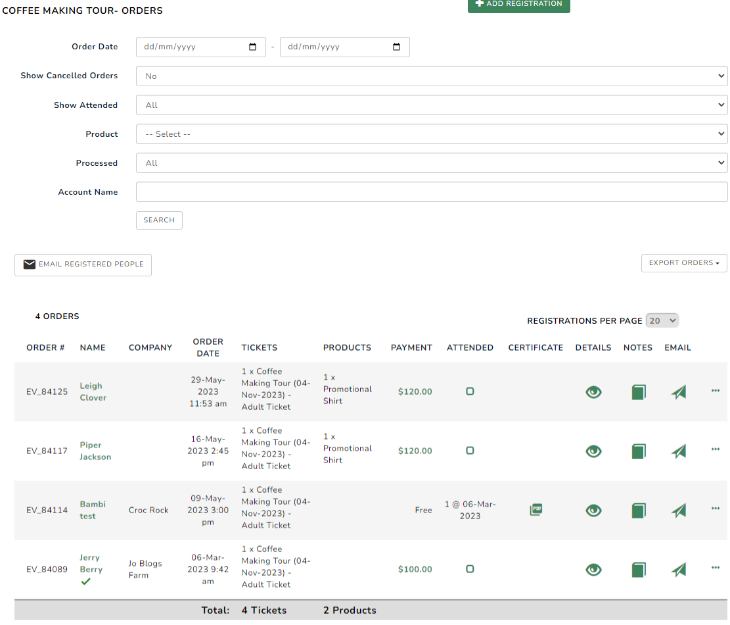
Task: Click order number EV_84114
Action: pyautogui.click(x=47, y=510)
